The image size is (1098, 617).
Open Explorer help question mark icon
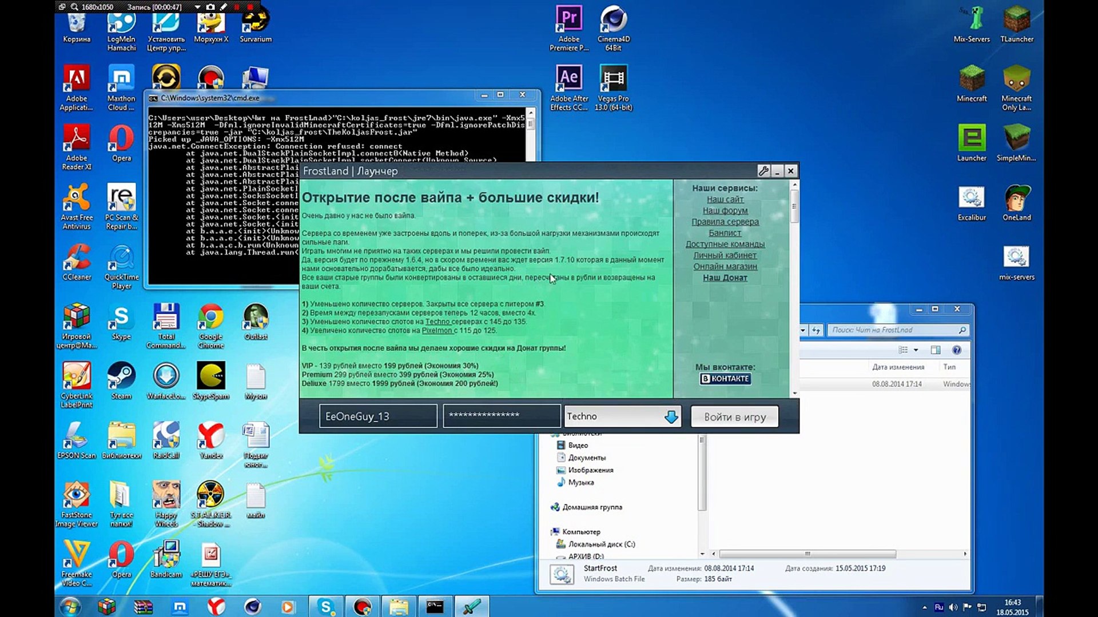pos(957,350)
